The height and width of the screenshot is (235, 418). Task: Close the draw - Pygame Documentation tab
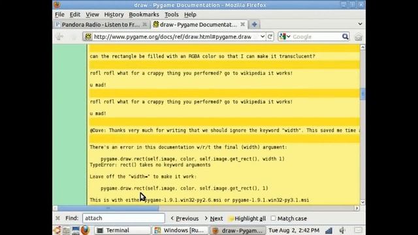tap(242, 24)
